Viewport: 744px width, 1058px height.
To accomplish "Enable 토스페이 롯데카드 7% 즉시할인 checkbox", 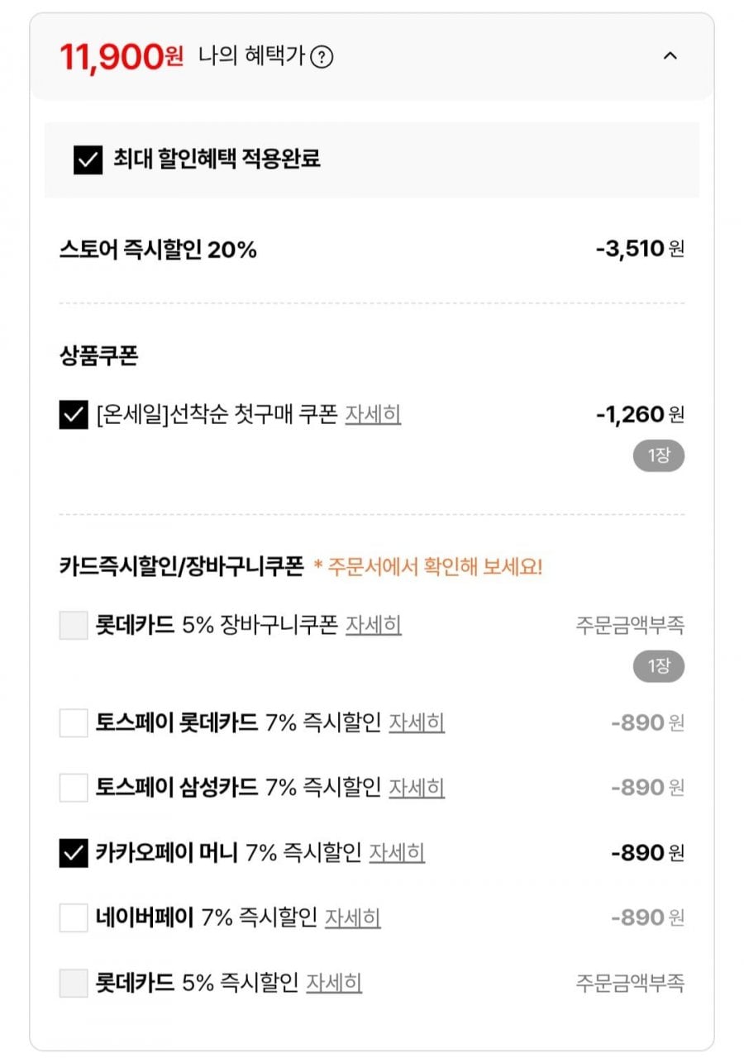I will click(74, 723).
